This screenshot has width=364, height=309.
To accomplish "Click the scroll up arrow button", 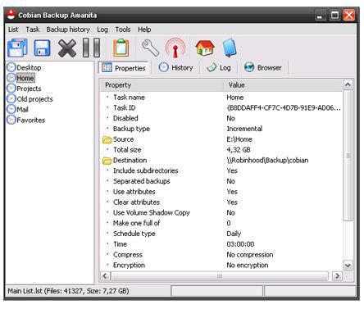I will coord(348,84).
